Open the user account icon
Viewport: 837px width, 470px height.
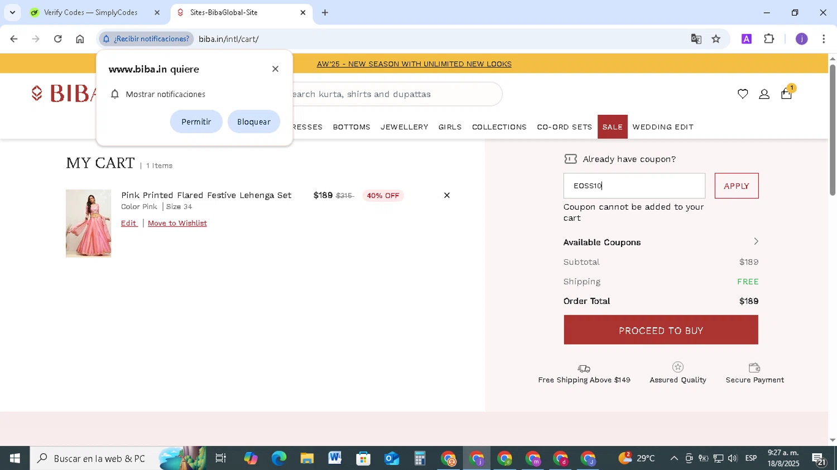pyautogui.click(x=764, y=94)
